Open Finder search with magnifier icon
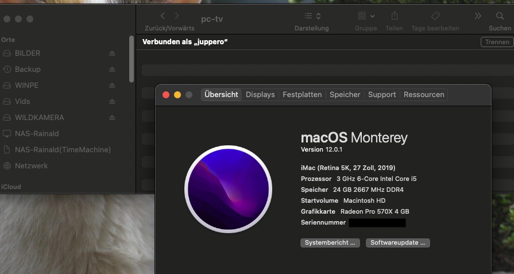 (x=500, y=16)
